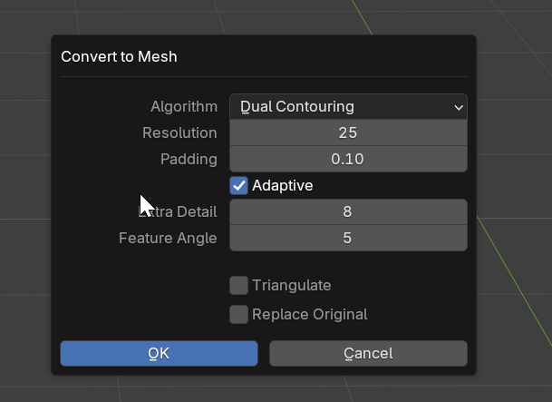This screenshot has height=402, width=552.
Task: Click the Extra Detail field showing 8
Action: [348, 211]
